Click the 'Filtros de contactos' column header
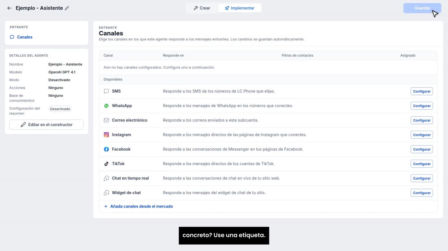The image size is (448, 251). pyautogui.click(x=297, y=56)
